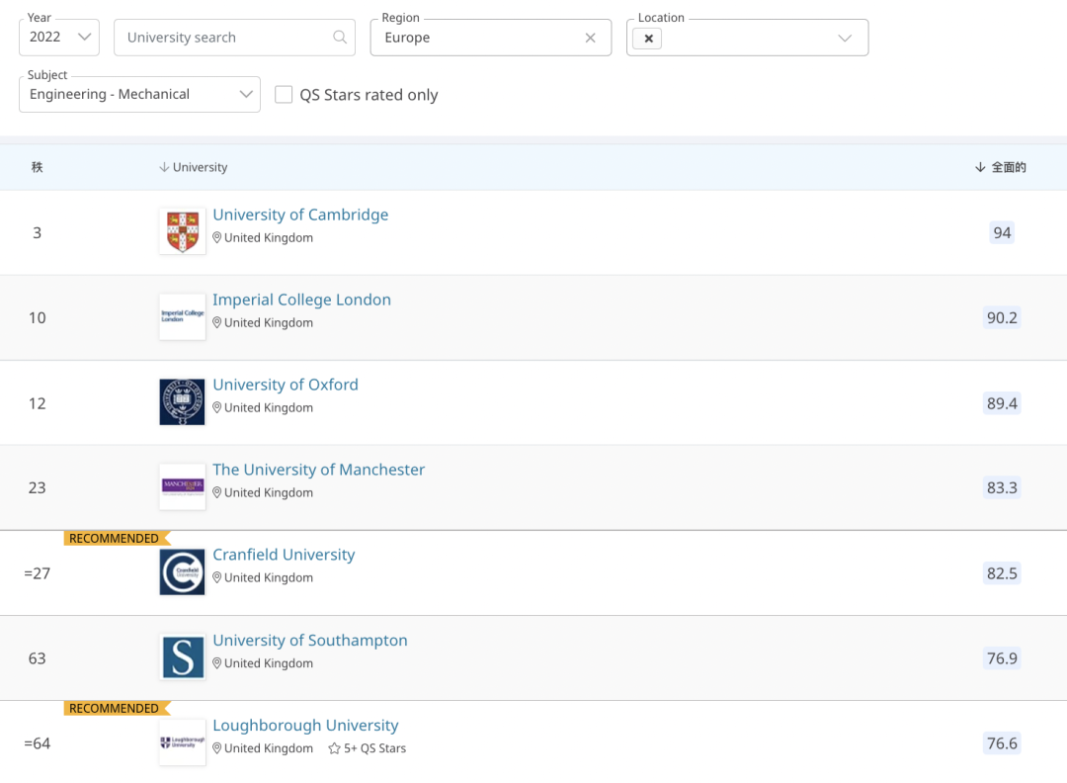Clear the Europe region selection
The image size is (1067, 783).
click(x=590, y=38)
